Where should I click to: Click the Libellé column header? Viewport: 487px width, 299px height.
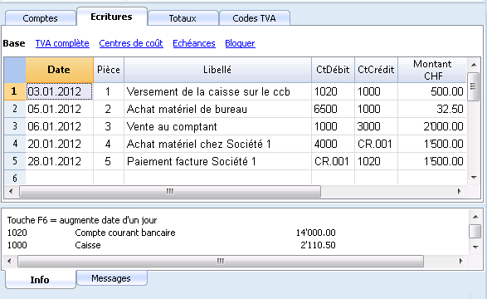click(x=217, y=70)
